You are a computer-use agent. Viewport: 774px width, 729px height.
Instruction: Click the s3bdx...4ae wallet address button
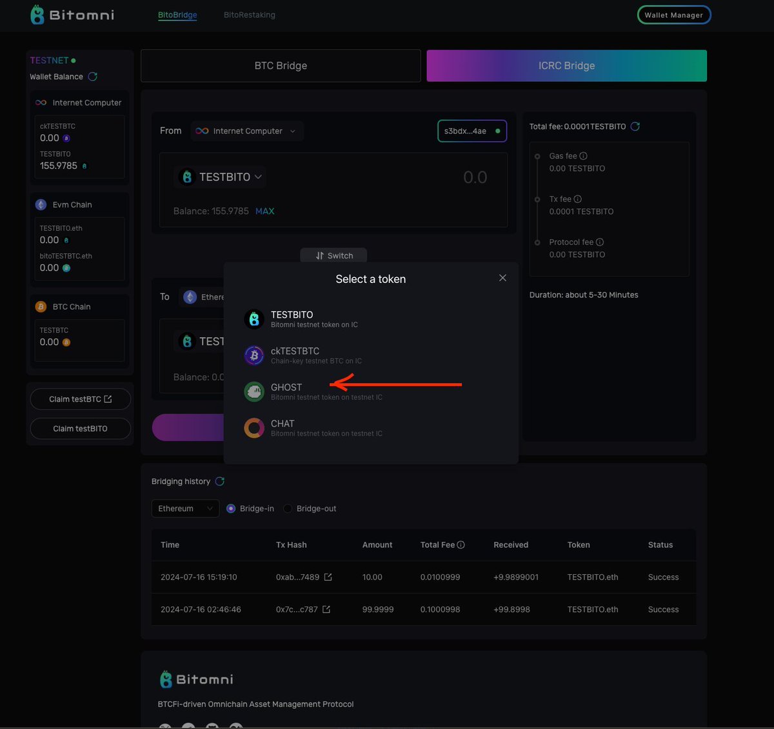tap(472, 131)
